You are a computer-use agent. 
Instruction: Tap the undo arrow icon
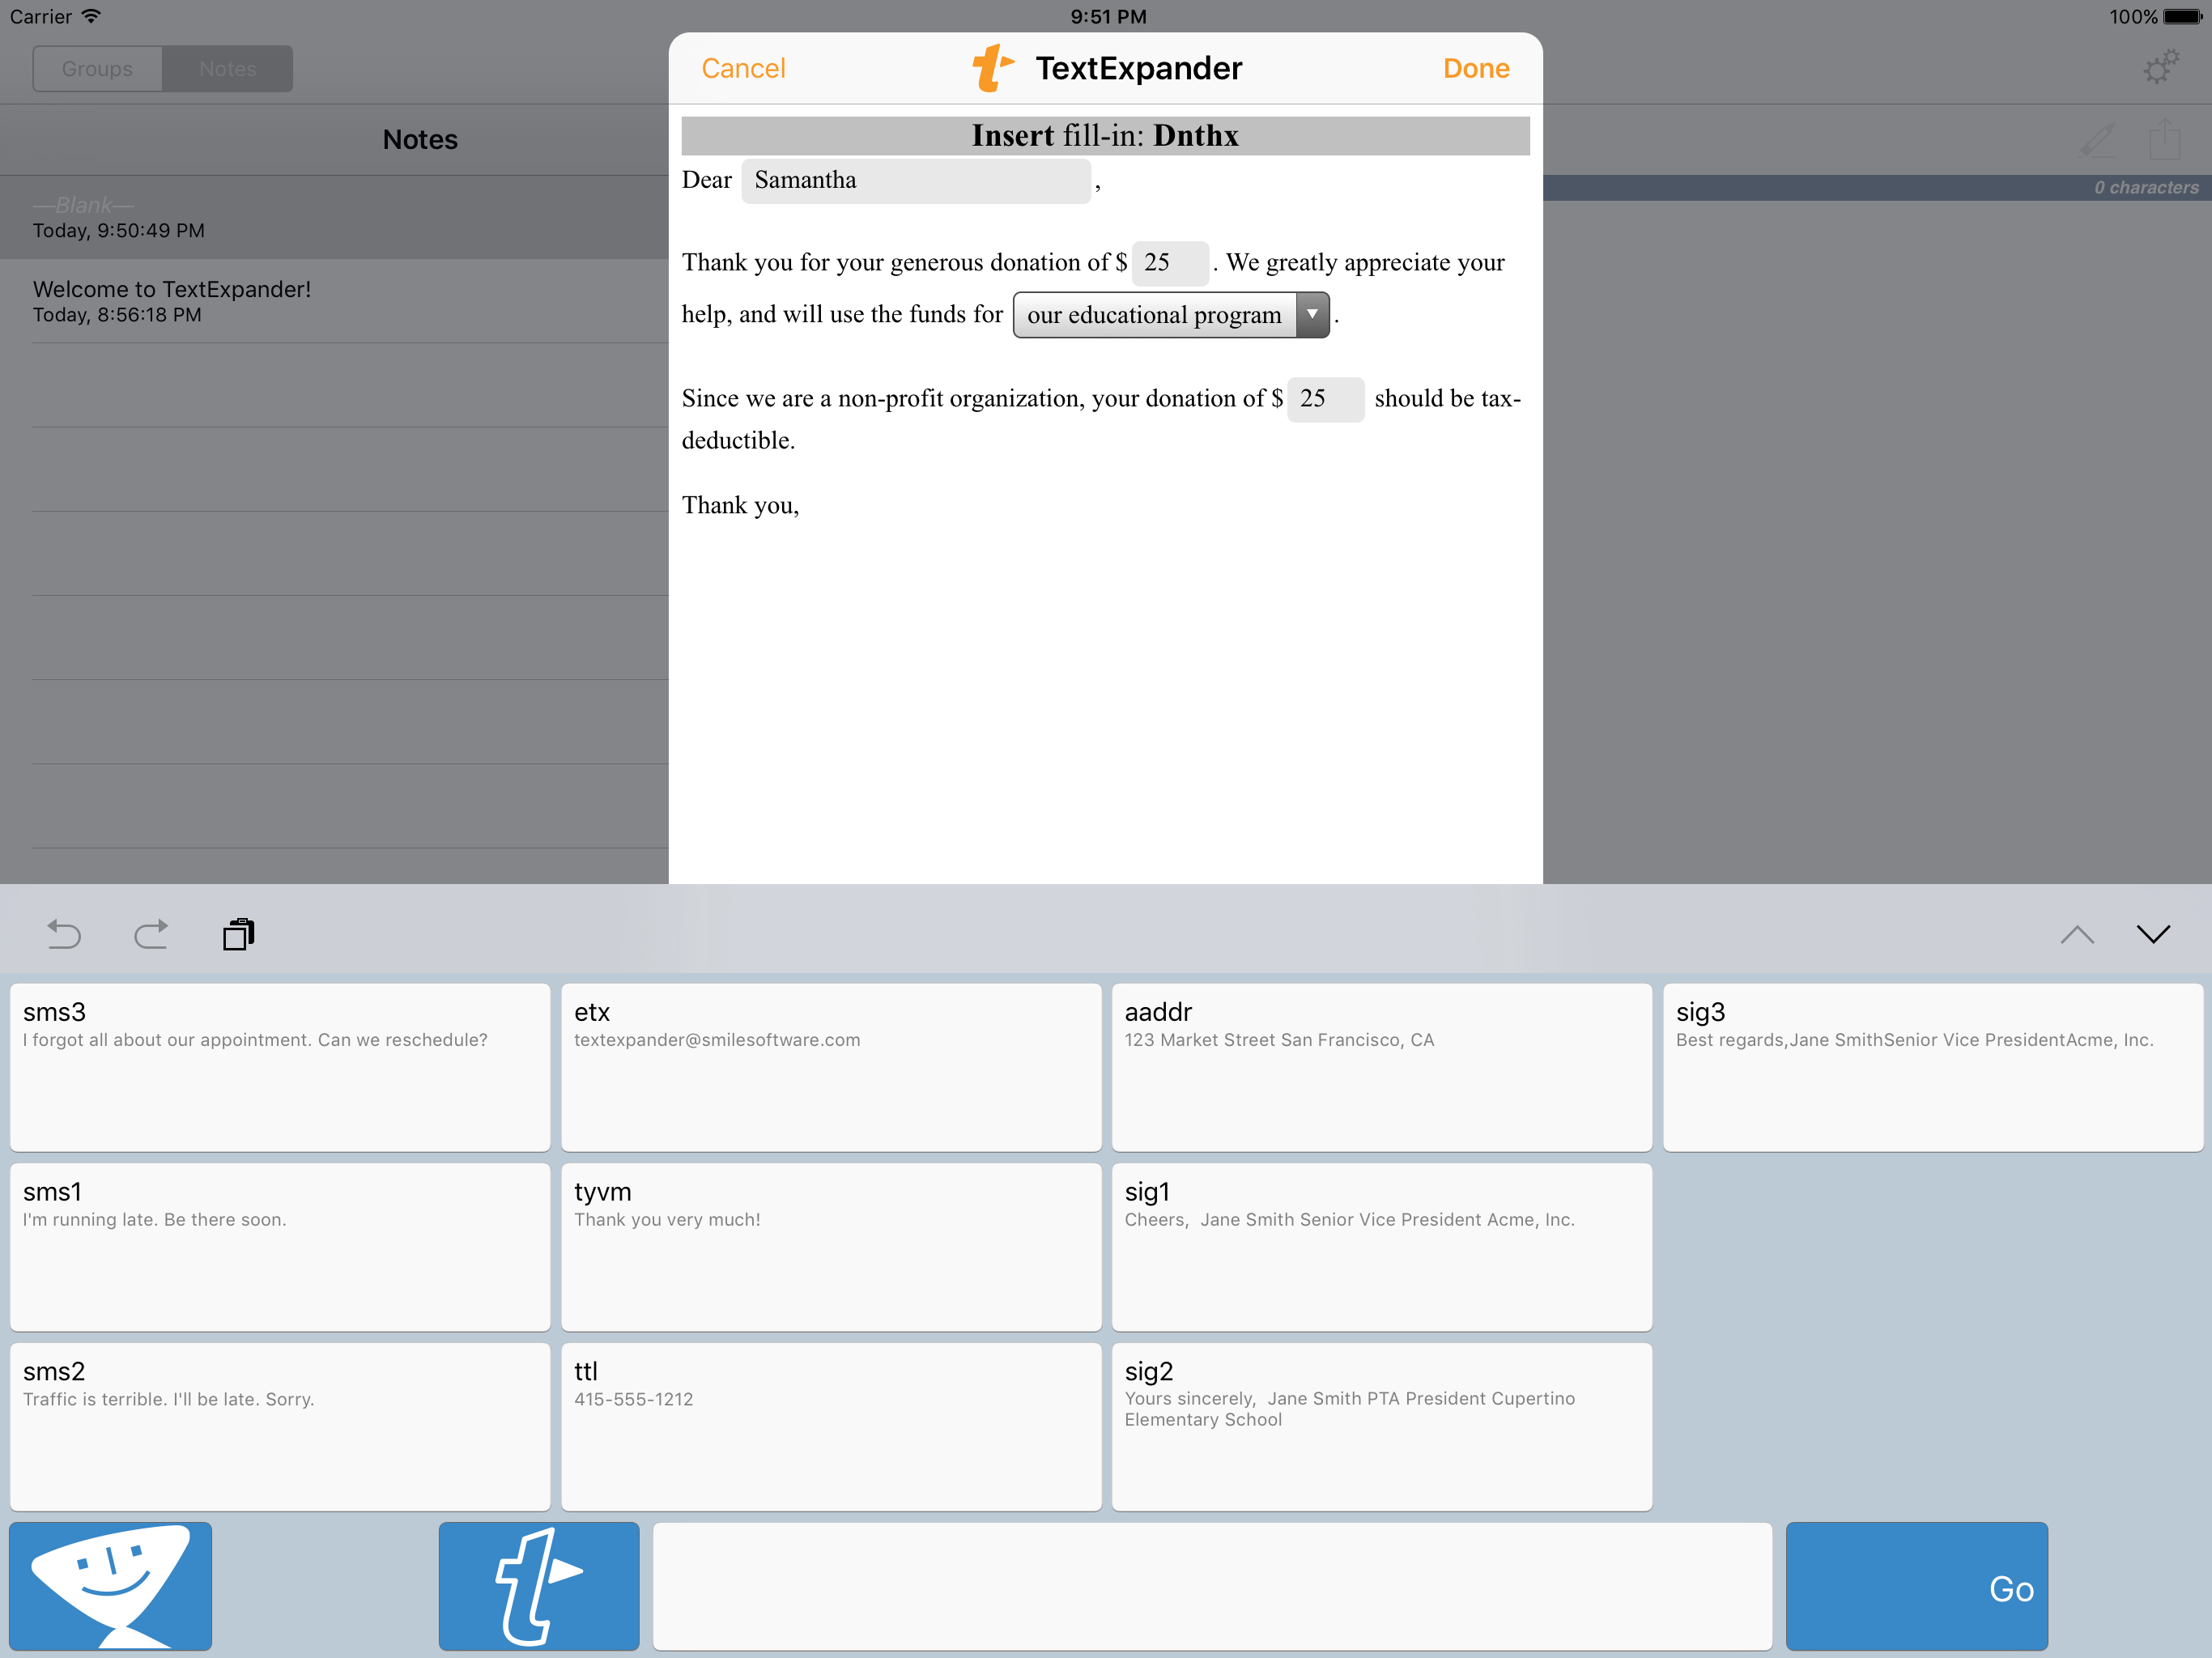64,934
